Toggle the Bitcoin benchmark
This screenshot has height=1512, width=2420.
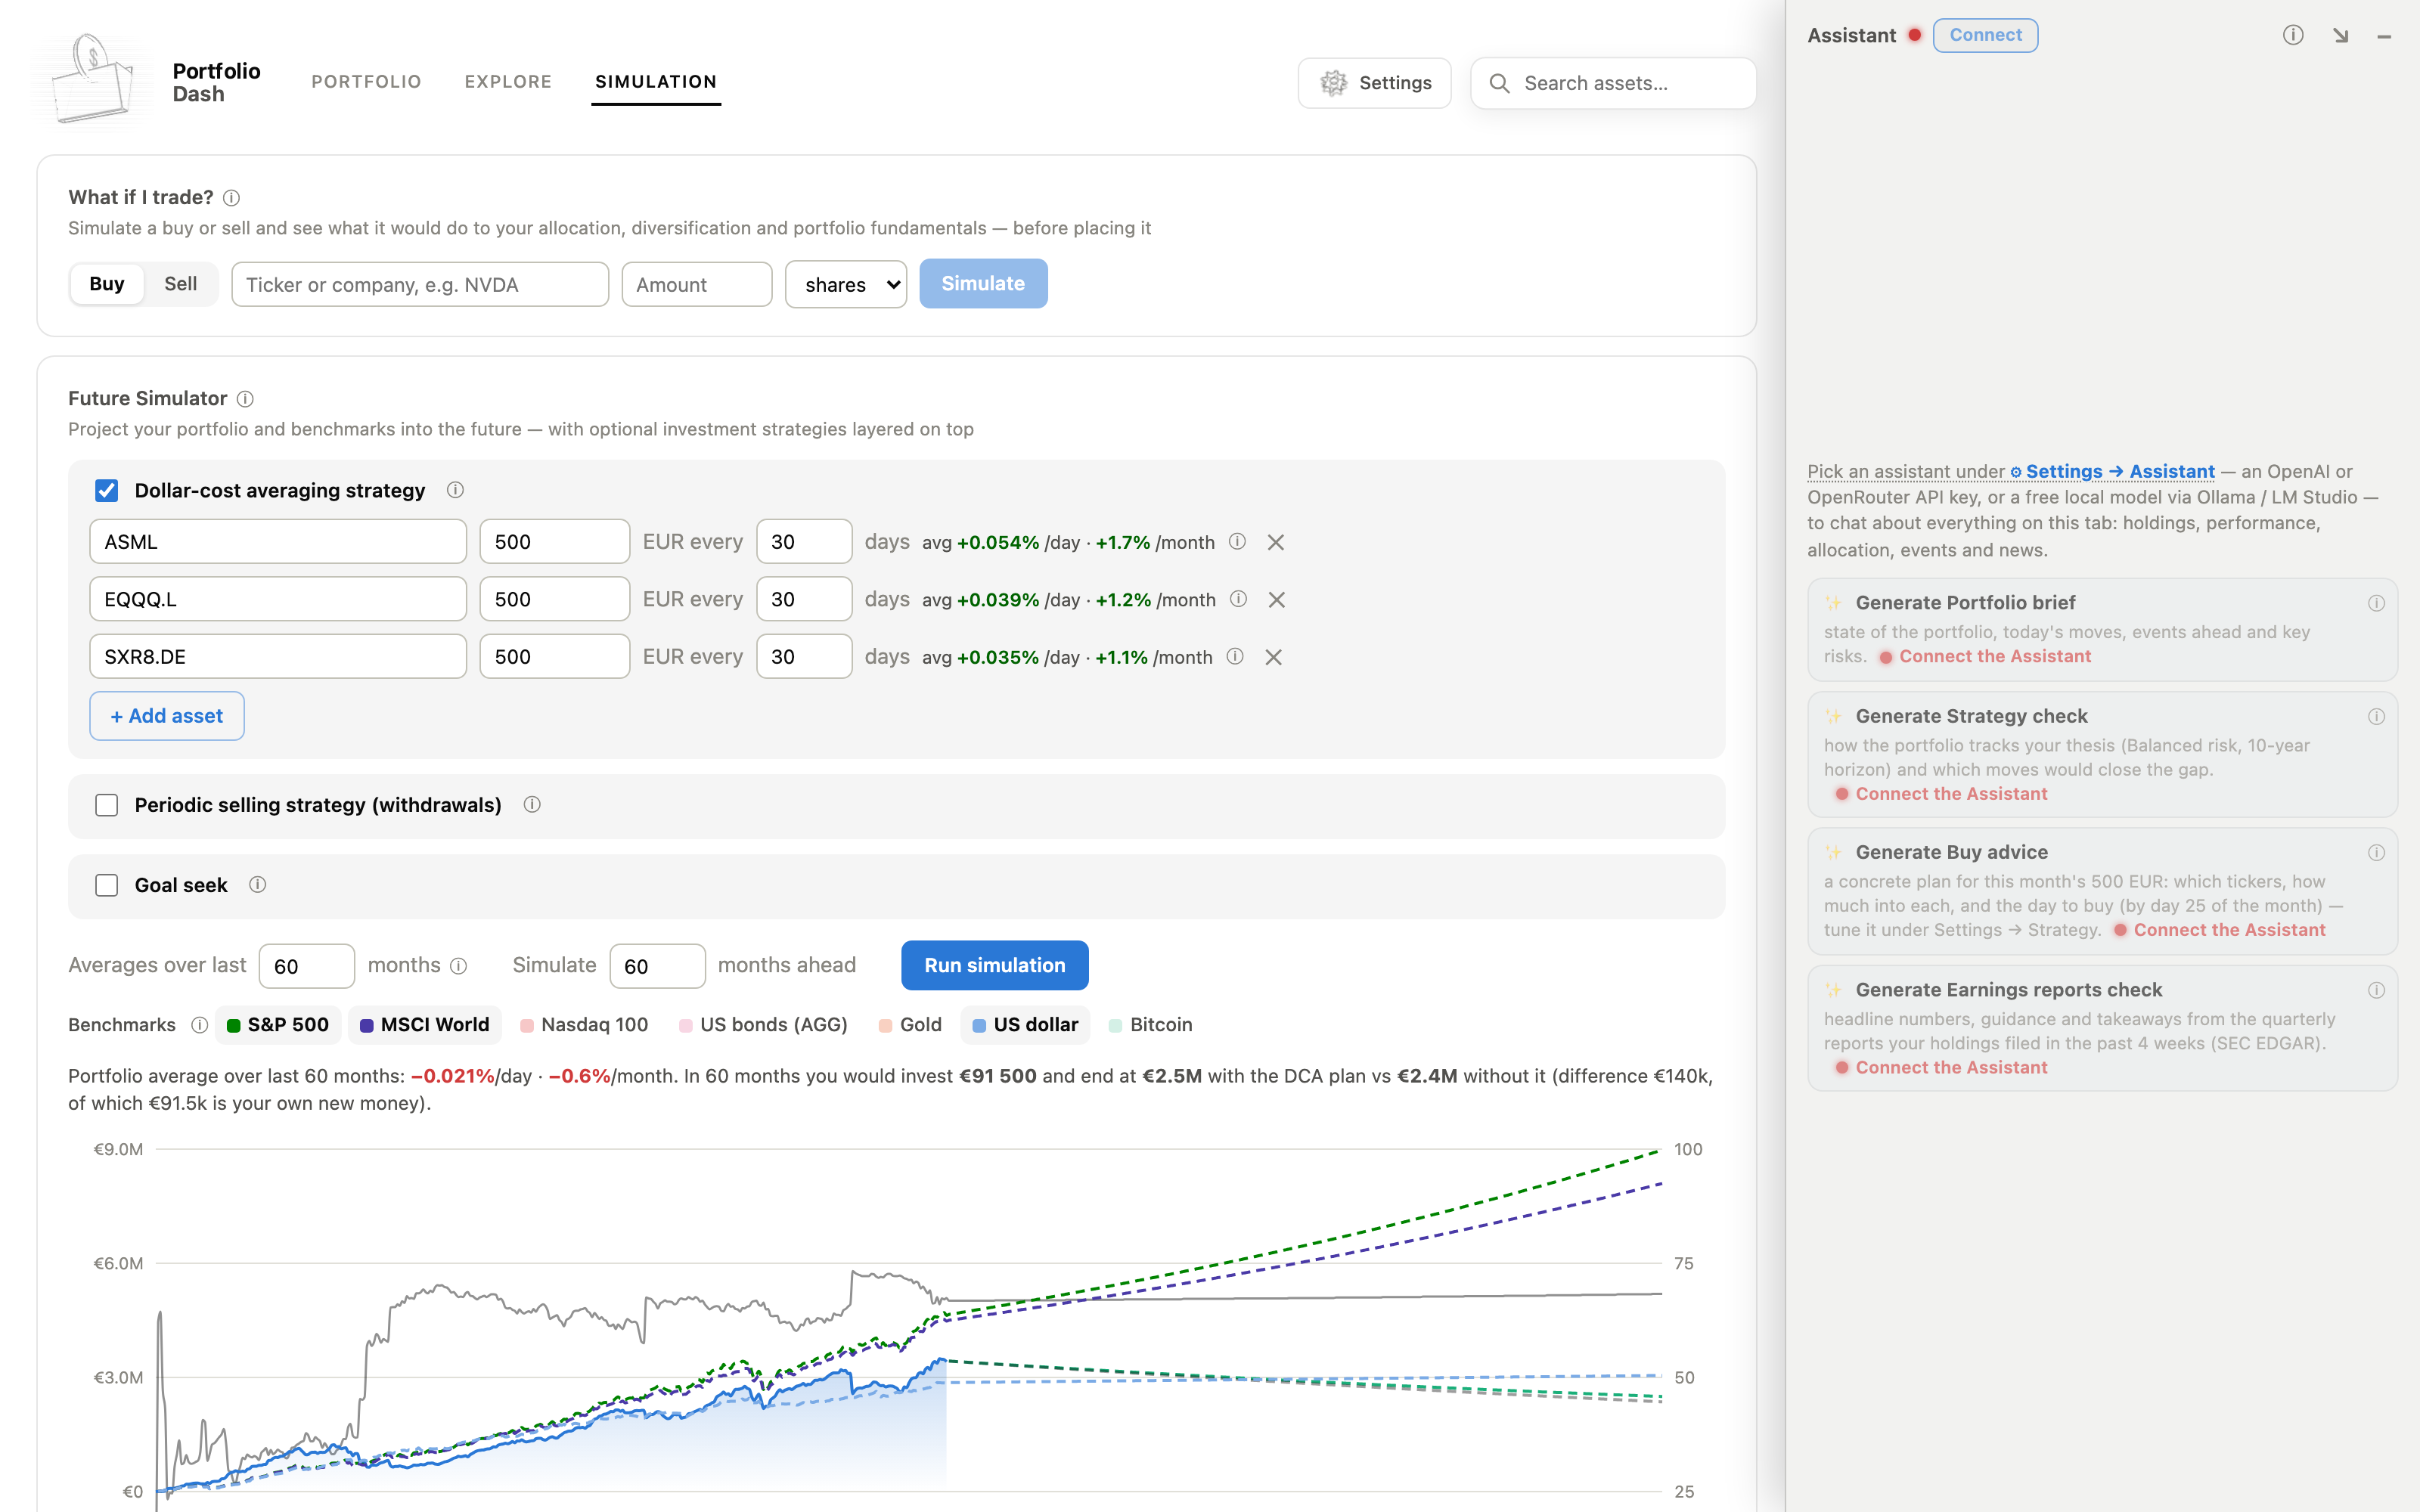1151,1025
